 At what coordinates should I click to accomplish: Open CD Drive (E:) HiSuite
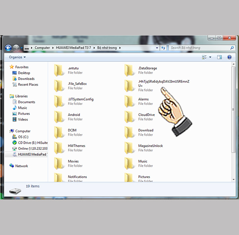tap(30, 143)
